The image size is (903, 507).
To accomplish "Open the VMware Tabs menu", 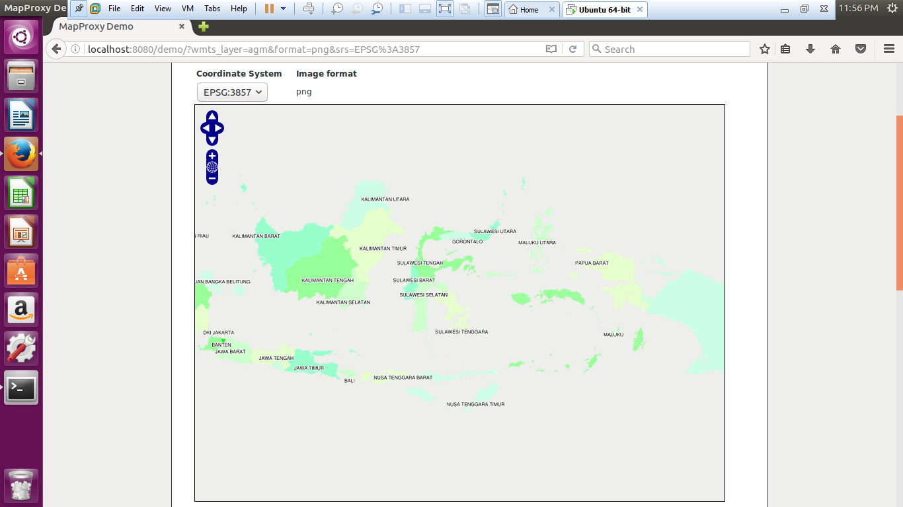I will (x=212, y=9).
